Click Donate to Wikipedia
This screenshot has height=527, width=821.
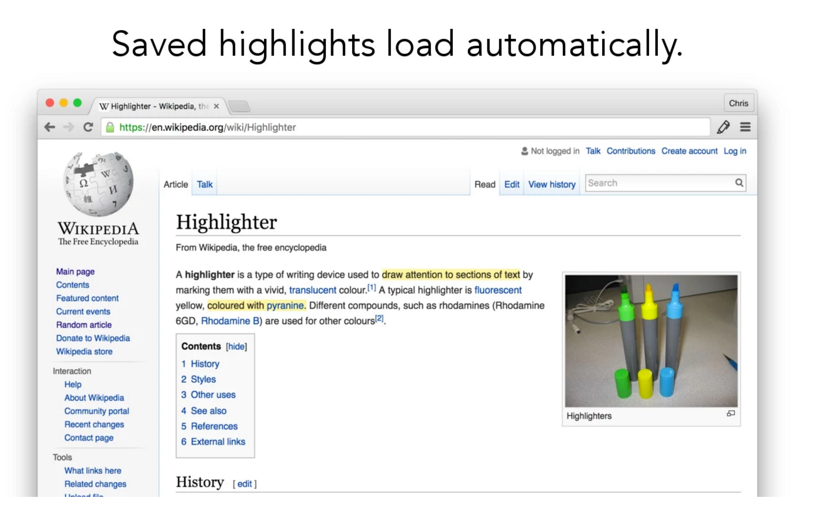click(93, 338)
